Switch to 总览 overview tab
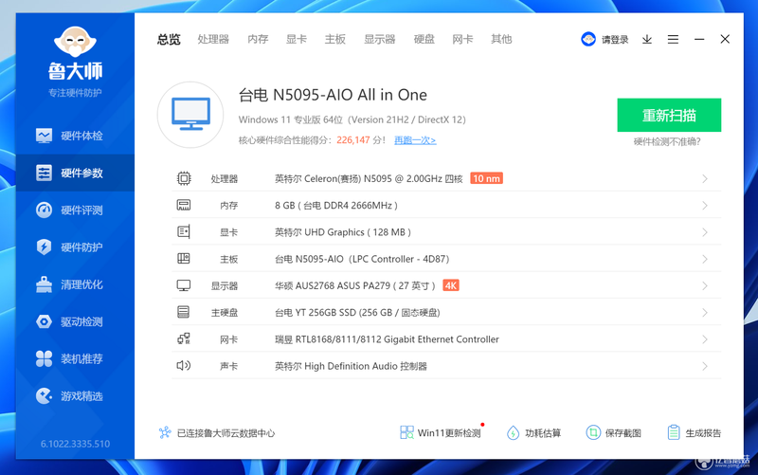Viewport: 758px width, 475px height. pos(169,39)
